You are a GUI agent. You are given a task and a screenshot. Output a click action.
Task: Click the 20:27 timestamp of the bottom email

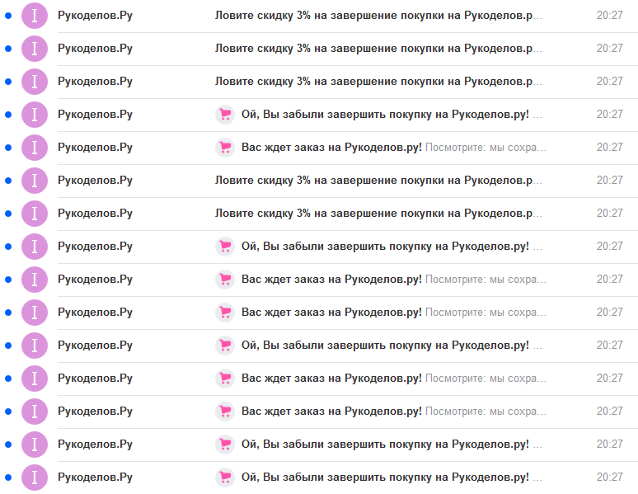coord(609,478)
